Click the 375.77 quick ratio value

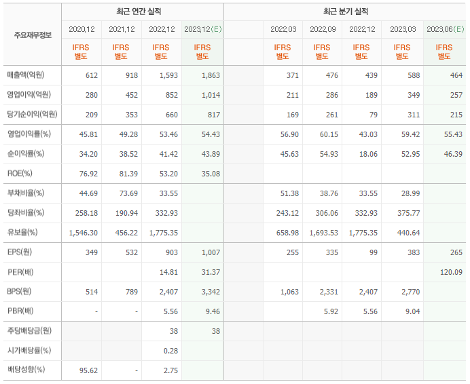click(409, 213)
